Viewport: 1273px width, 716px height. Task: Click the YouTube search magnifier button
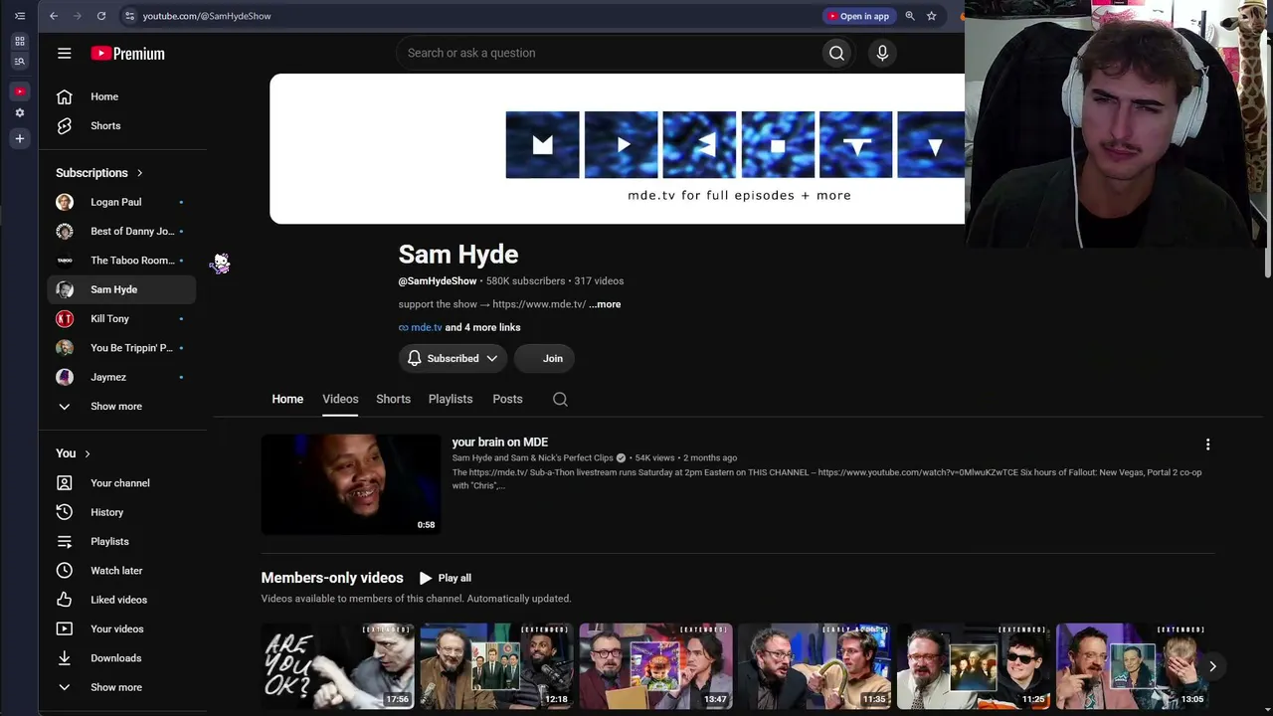tap(836, 54)
